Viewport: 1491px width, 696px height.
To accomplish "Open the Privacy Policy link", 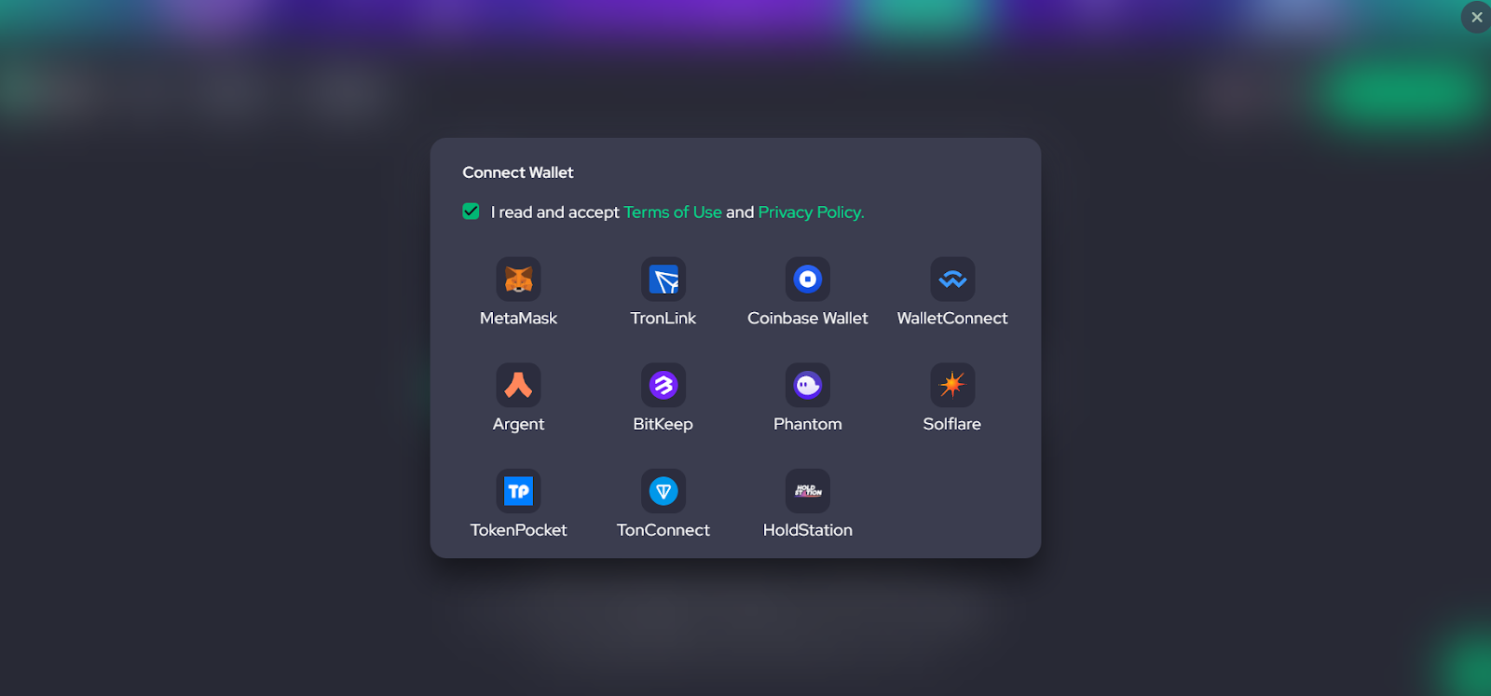I will (811, 212).
